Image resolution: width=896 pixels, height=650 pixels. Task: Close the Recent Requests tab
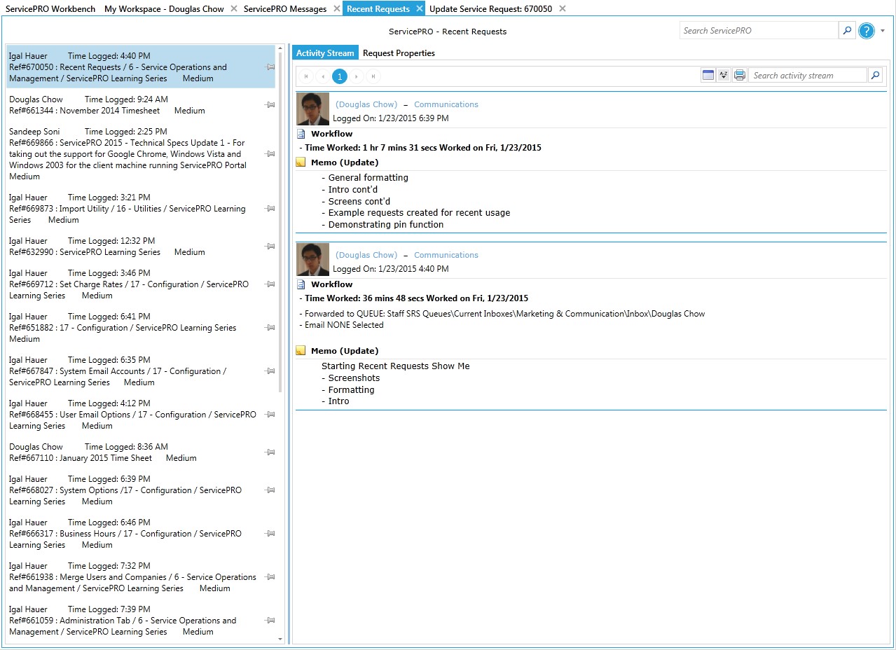click(x=420, y=8)
